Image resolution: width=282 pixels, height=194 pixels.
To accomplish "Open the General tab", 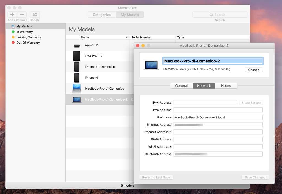I will coord(181,86).
